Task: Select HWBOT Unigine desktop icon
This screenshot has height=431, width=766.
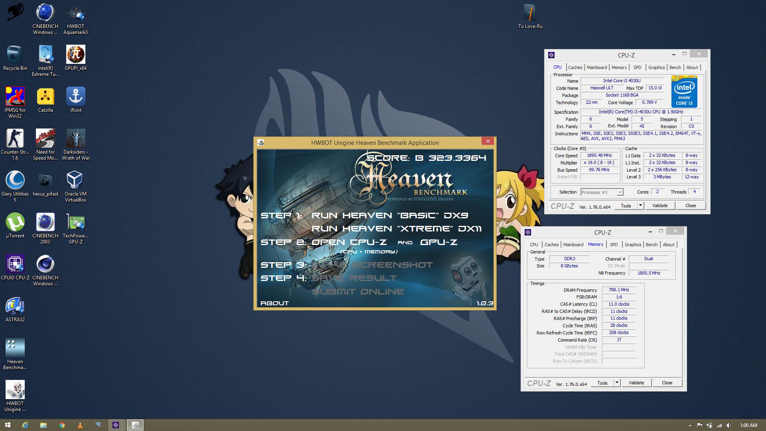Action: pyautogui.click(x=15, y=396)
